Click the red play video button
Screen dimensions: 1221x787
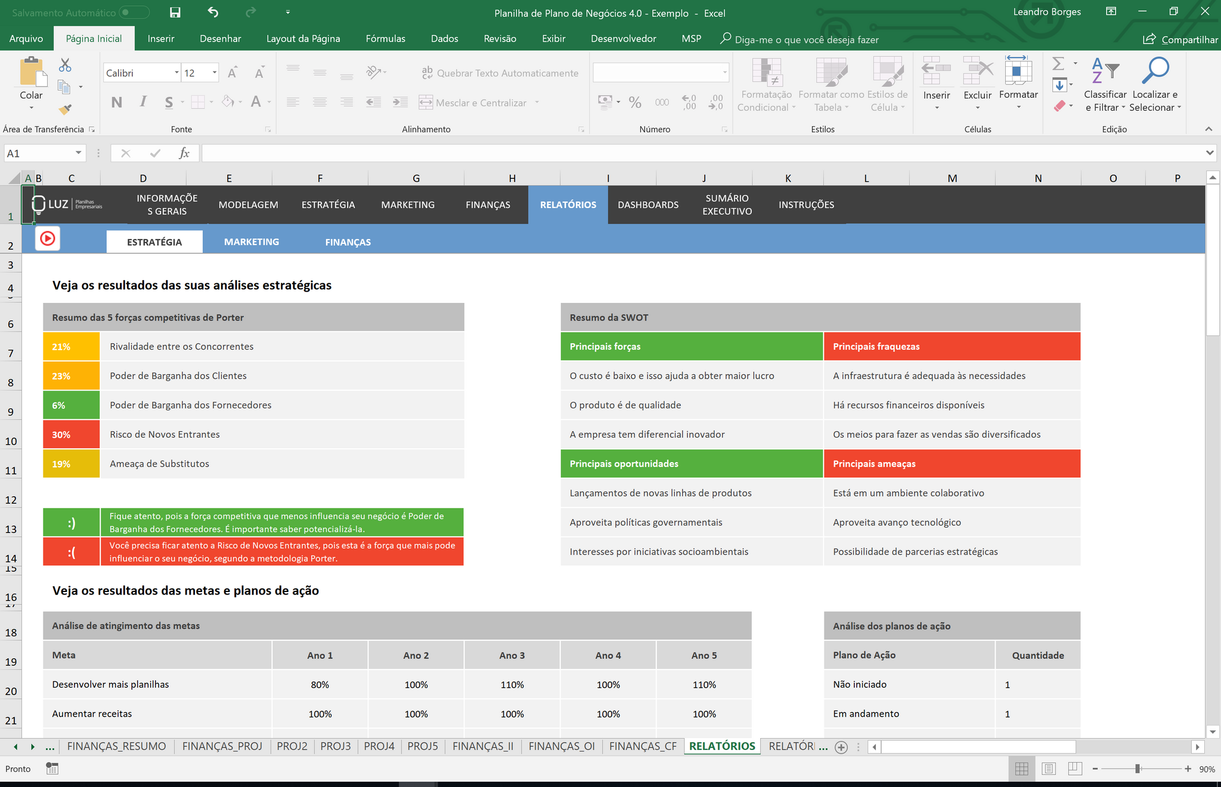[48, 239]
